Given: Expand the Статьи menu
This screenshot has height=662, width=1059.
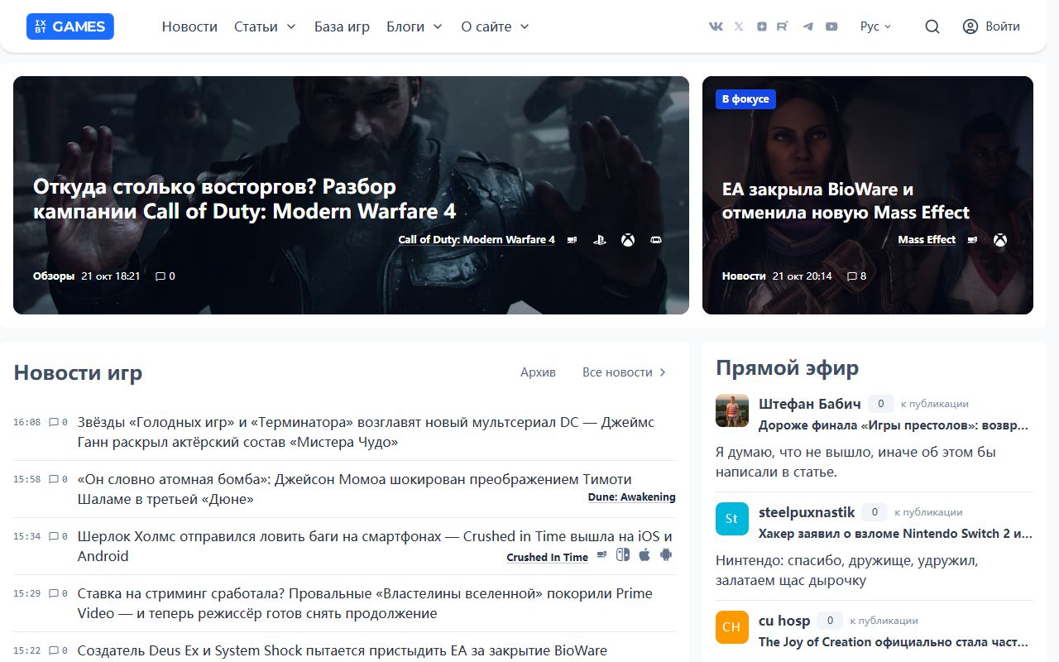Looking at the screenshot, I should 265,26.
